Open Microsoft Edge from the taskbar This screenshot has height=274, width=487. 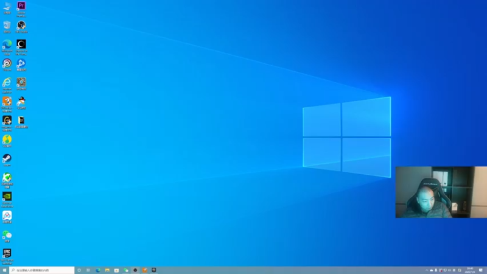[98, 270]
